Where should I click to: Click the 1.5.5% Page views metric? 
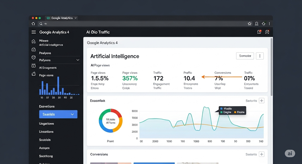100,78
